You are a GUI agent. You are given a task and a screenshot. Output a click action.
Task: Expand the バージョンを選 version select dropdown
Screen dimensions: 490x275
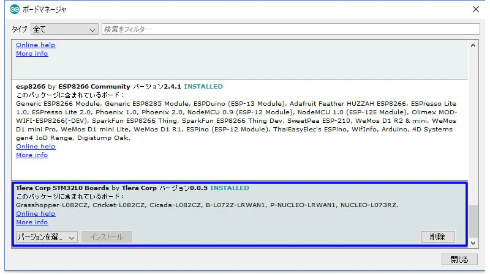(x=47, y=237)
